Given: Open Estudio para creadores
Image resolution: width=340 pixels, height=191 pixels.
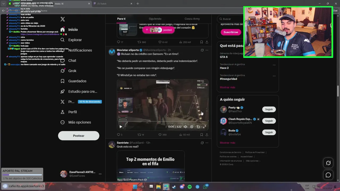Looking at the screenshot, I should pos(79,91).
